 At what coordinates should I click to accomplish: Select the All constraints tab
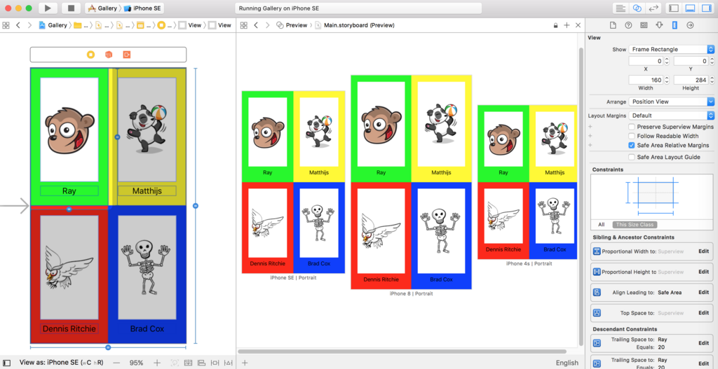tap(601, 225)
